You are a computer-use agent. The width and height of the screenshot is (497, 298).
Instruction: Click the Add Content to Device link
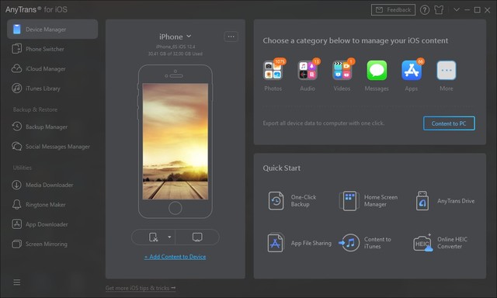point(176,257)
